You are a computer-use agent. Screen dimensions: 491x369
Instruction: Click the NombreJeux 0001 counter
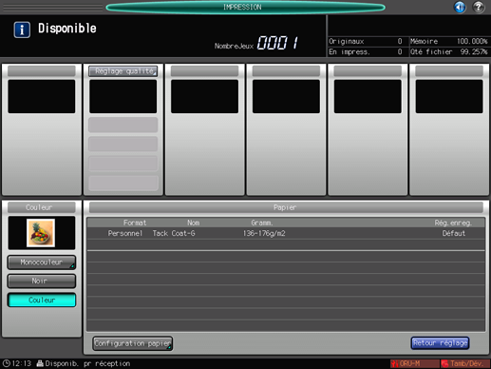click(x=256, y=43)
